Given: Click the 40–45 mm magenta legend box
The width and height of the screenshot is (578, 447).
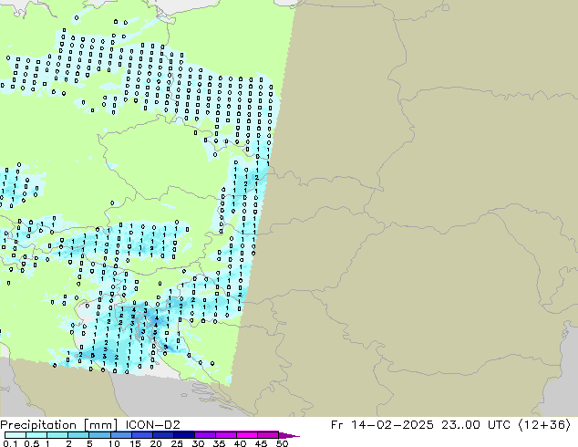Looking at the screenshot, I should point(247,435).
